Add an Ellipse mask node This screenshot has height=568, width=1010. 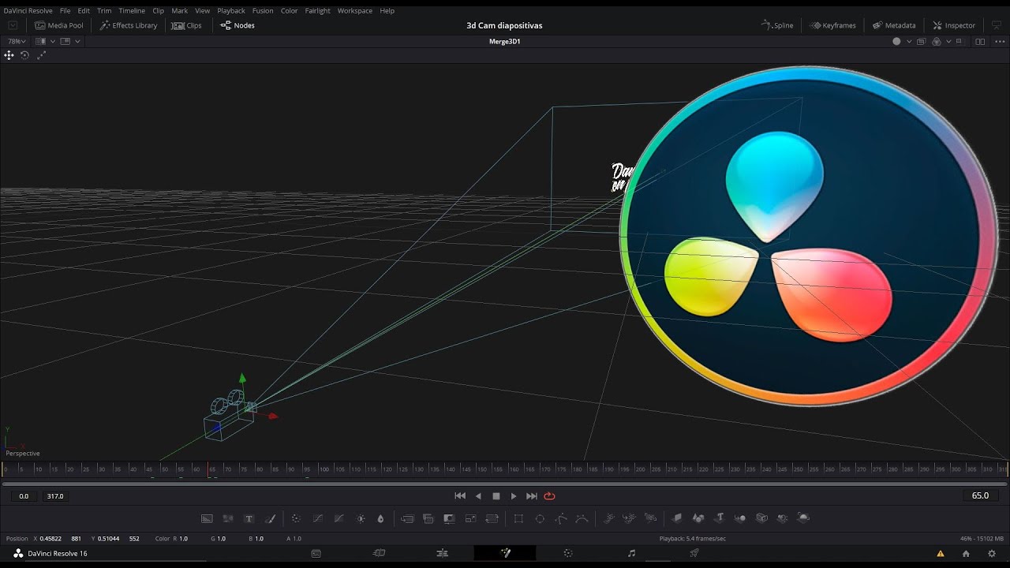540,518
